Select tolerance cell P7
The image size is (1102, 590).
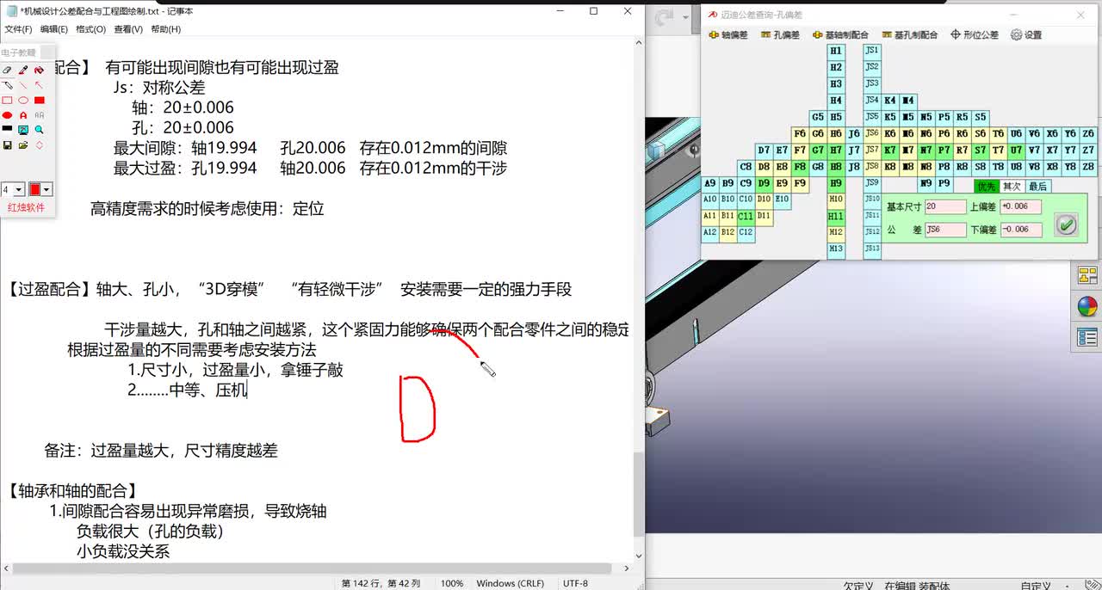[944, 150]
